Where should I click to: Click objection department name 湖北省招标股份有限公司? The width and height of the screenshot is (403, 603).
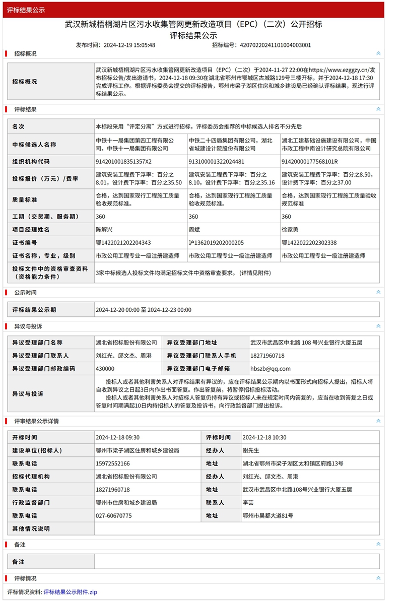[x=126, y=343]
